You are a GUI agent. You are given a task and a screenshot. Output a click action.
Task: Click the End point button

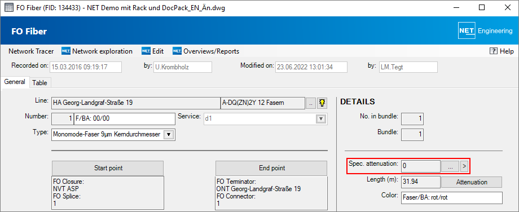[x=271, y=168]
